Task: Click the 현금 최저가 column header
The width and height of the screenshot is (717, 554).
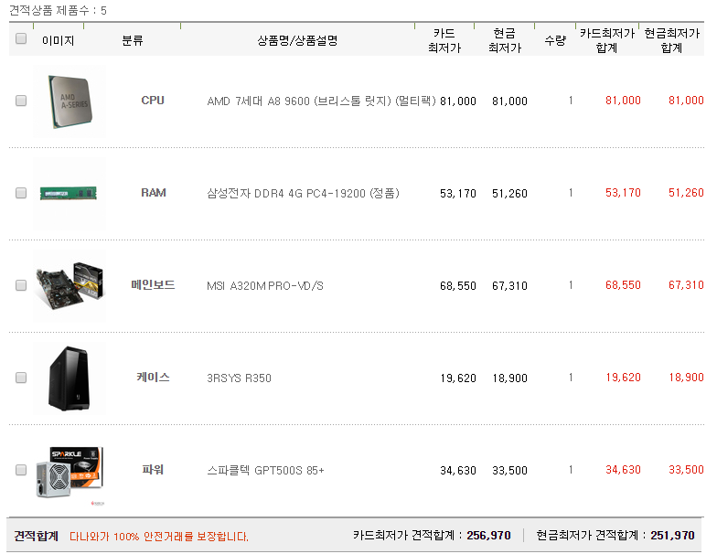Action: tap(505, 40)
